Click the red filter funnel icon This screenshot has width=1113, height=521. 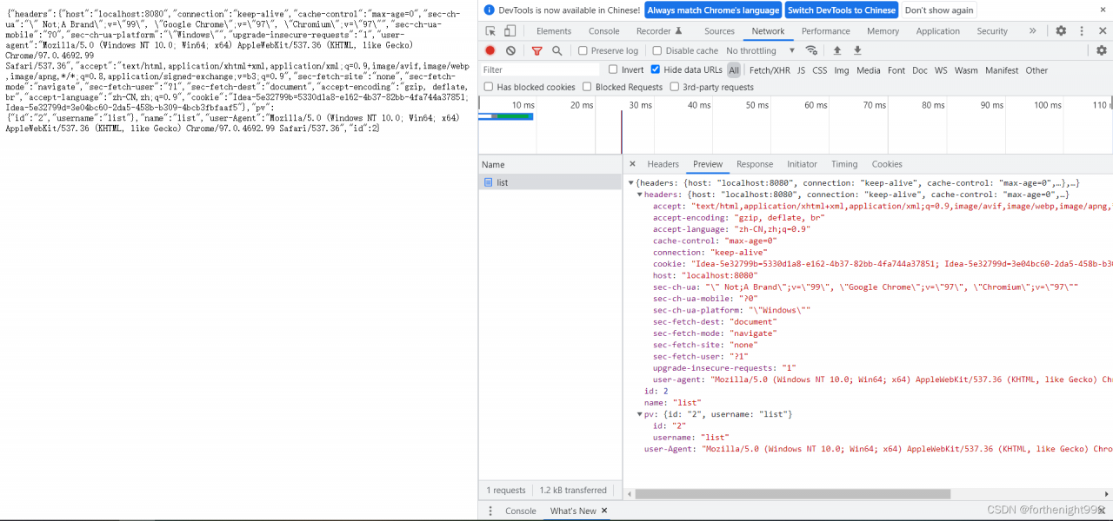(537, 51)
